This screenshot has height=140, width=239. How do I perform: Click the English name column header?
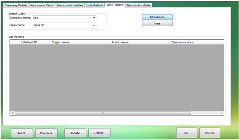click(x=80, y=42)
